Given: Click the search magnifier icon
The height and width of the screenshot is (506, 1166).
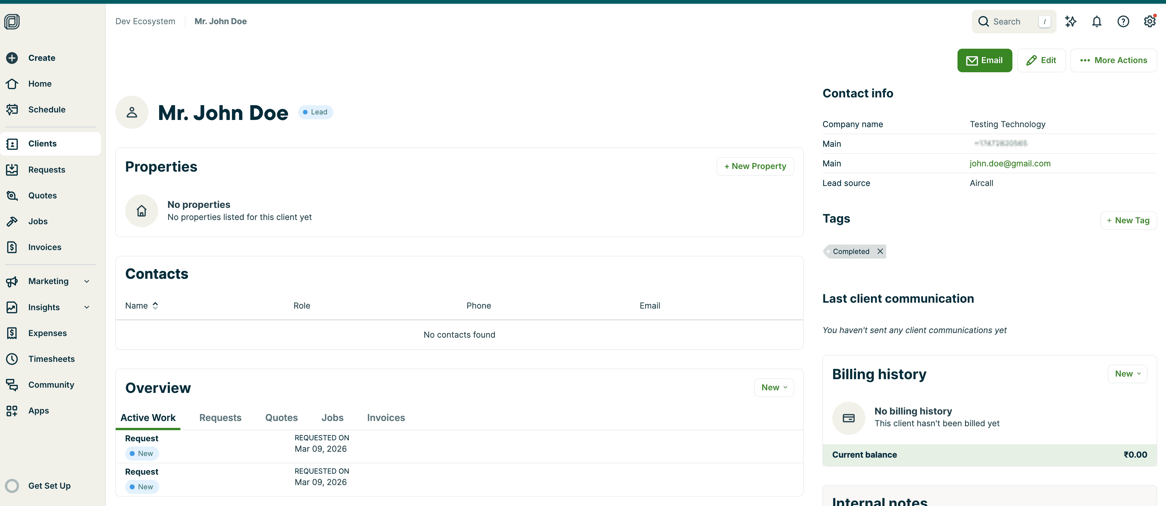Looking at the screenshot, I should [x=984, y=21].
